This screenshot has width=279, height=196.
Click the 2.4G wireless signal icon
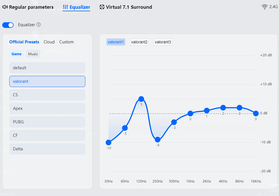pyautogui.click(x=265, y=7)
